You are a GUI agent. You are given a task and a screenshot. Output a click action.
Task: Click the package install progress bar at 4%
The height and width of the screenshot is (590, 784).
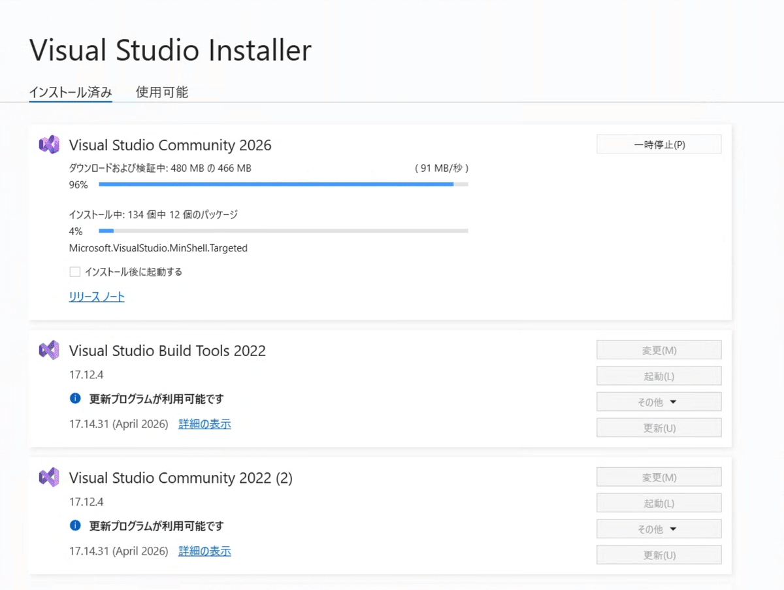[x=283, y=231]
